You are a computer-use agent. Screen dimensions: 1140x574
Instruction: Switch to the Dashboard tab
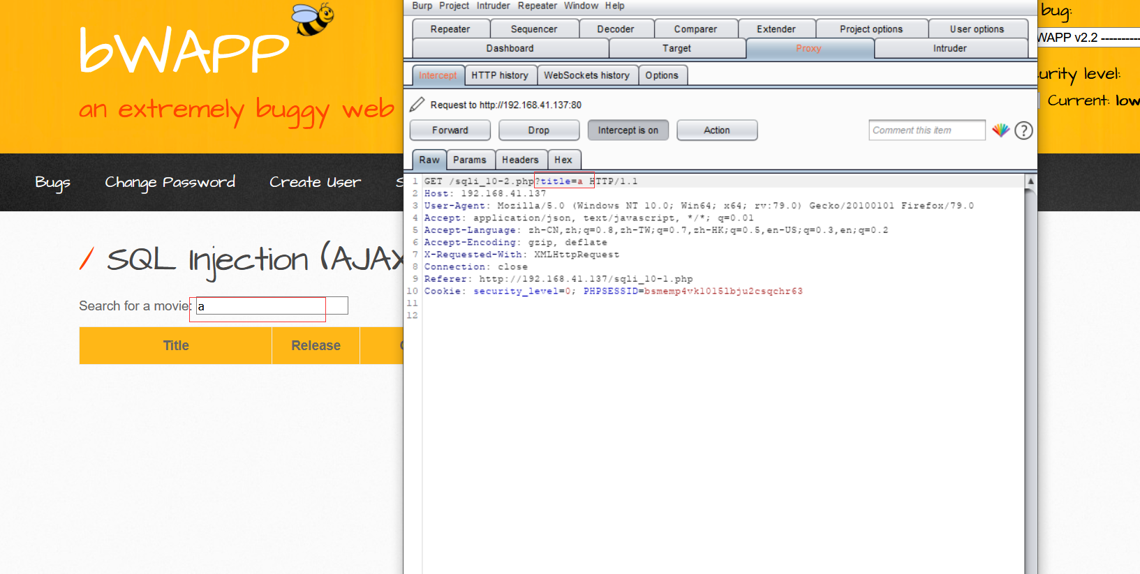coord(510,48)
